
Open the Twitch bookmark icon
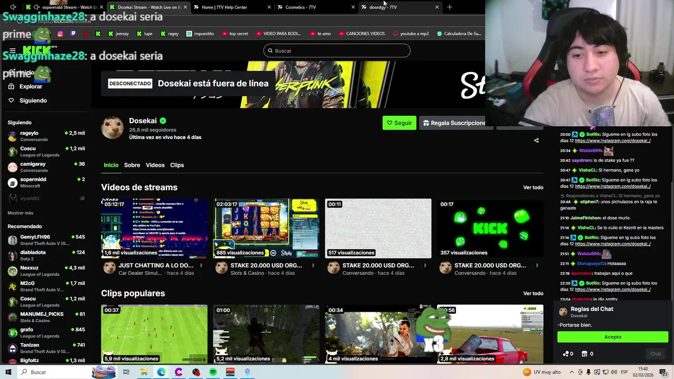tap(73, 34)
